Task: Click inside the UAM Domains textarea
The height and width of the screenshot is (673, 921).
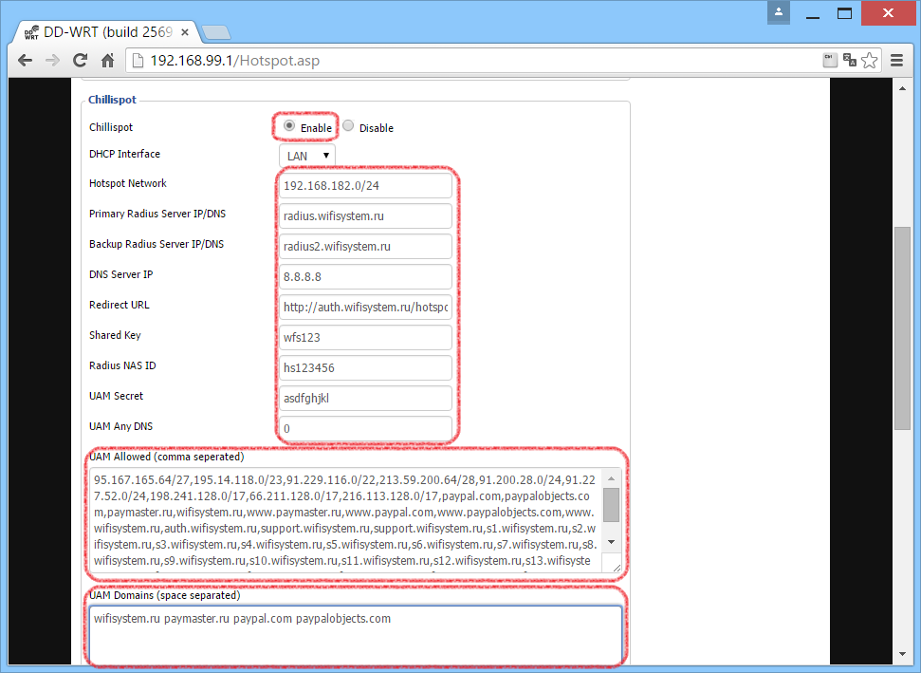Action: 356,636
